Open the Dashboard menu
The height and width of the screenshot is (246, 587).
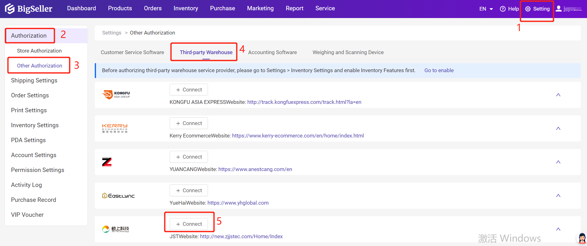click(81, 8)
